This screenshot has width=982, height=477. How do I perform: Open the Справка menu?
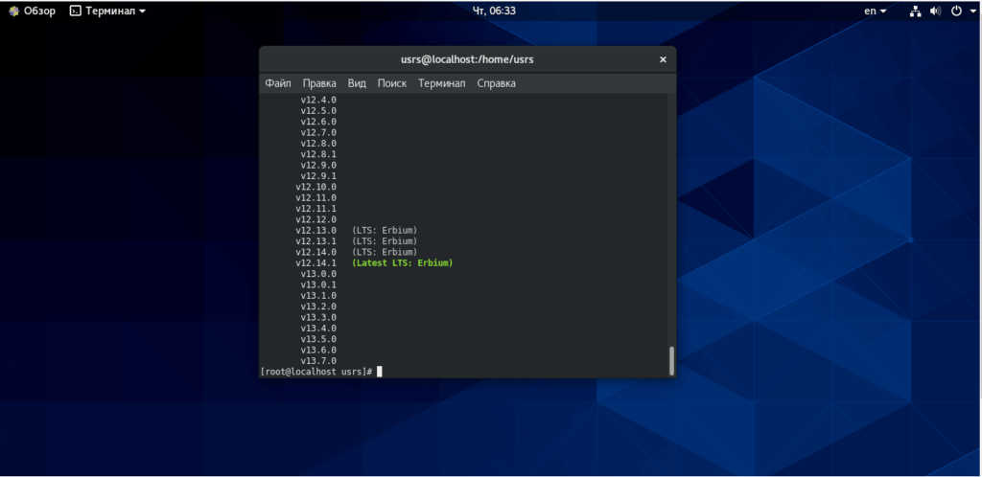(496, 83)
